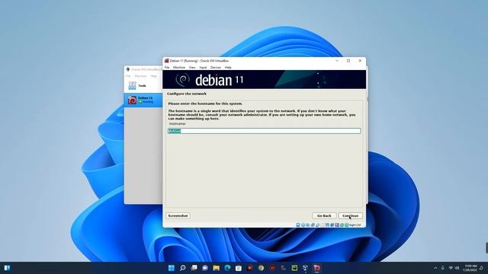Open Google Chrome from the taskbar

click(x=261, y=268)
